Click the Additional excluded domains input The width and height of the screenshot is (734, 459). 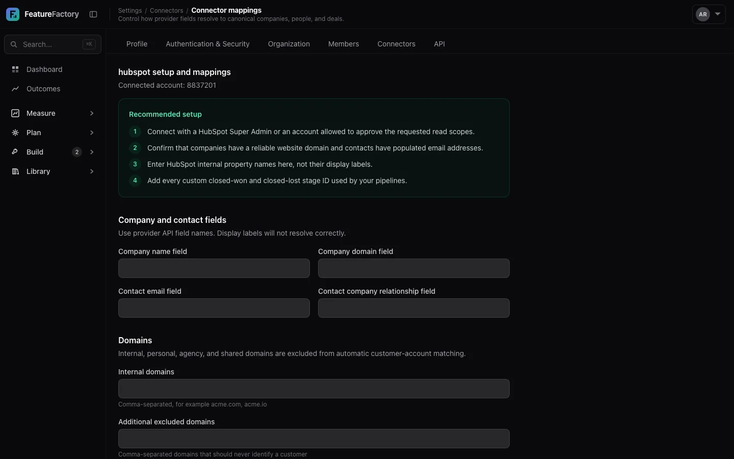[314, 439]
